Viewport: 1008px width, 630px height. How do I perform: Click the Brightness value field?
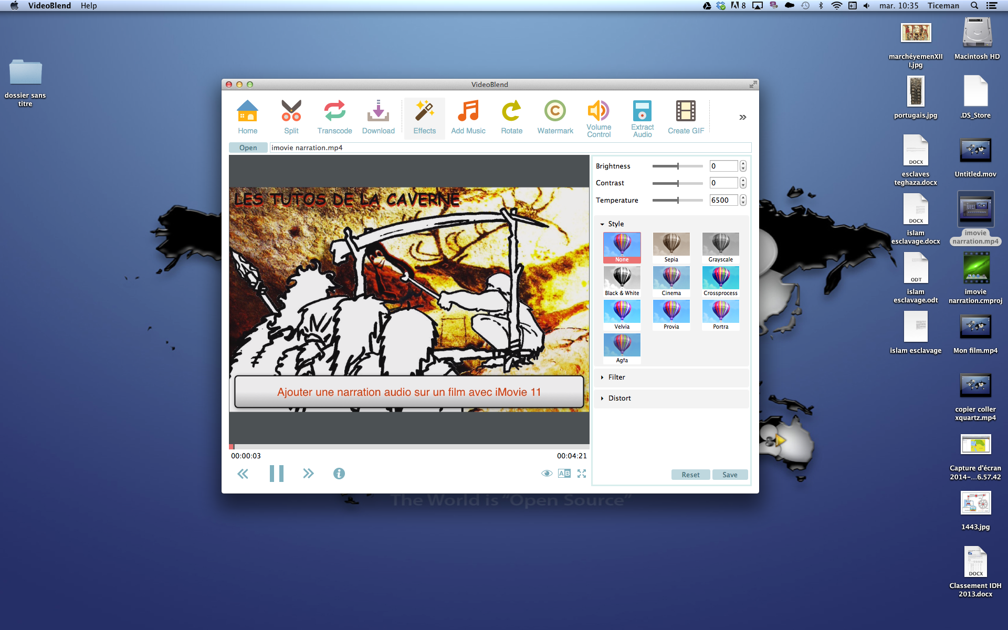pos(723,166)
